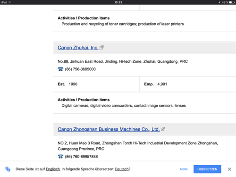Select the Zhongshan address NO.2, Huan Mao 3 Road

(79, 143)
